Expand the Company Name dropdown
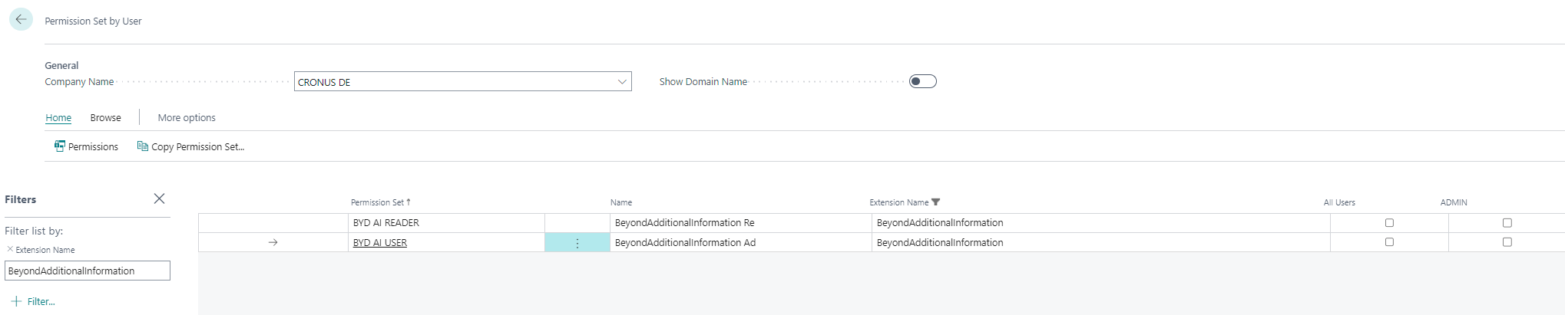This screenshot has height=315, width=1565. (622, 82)
